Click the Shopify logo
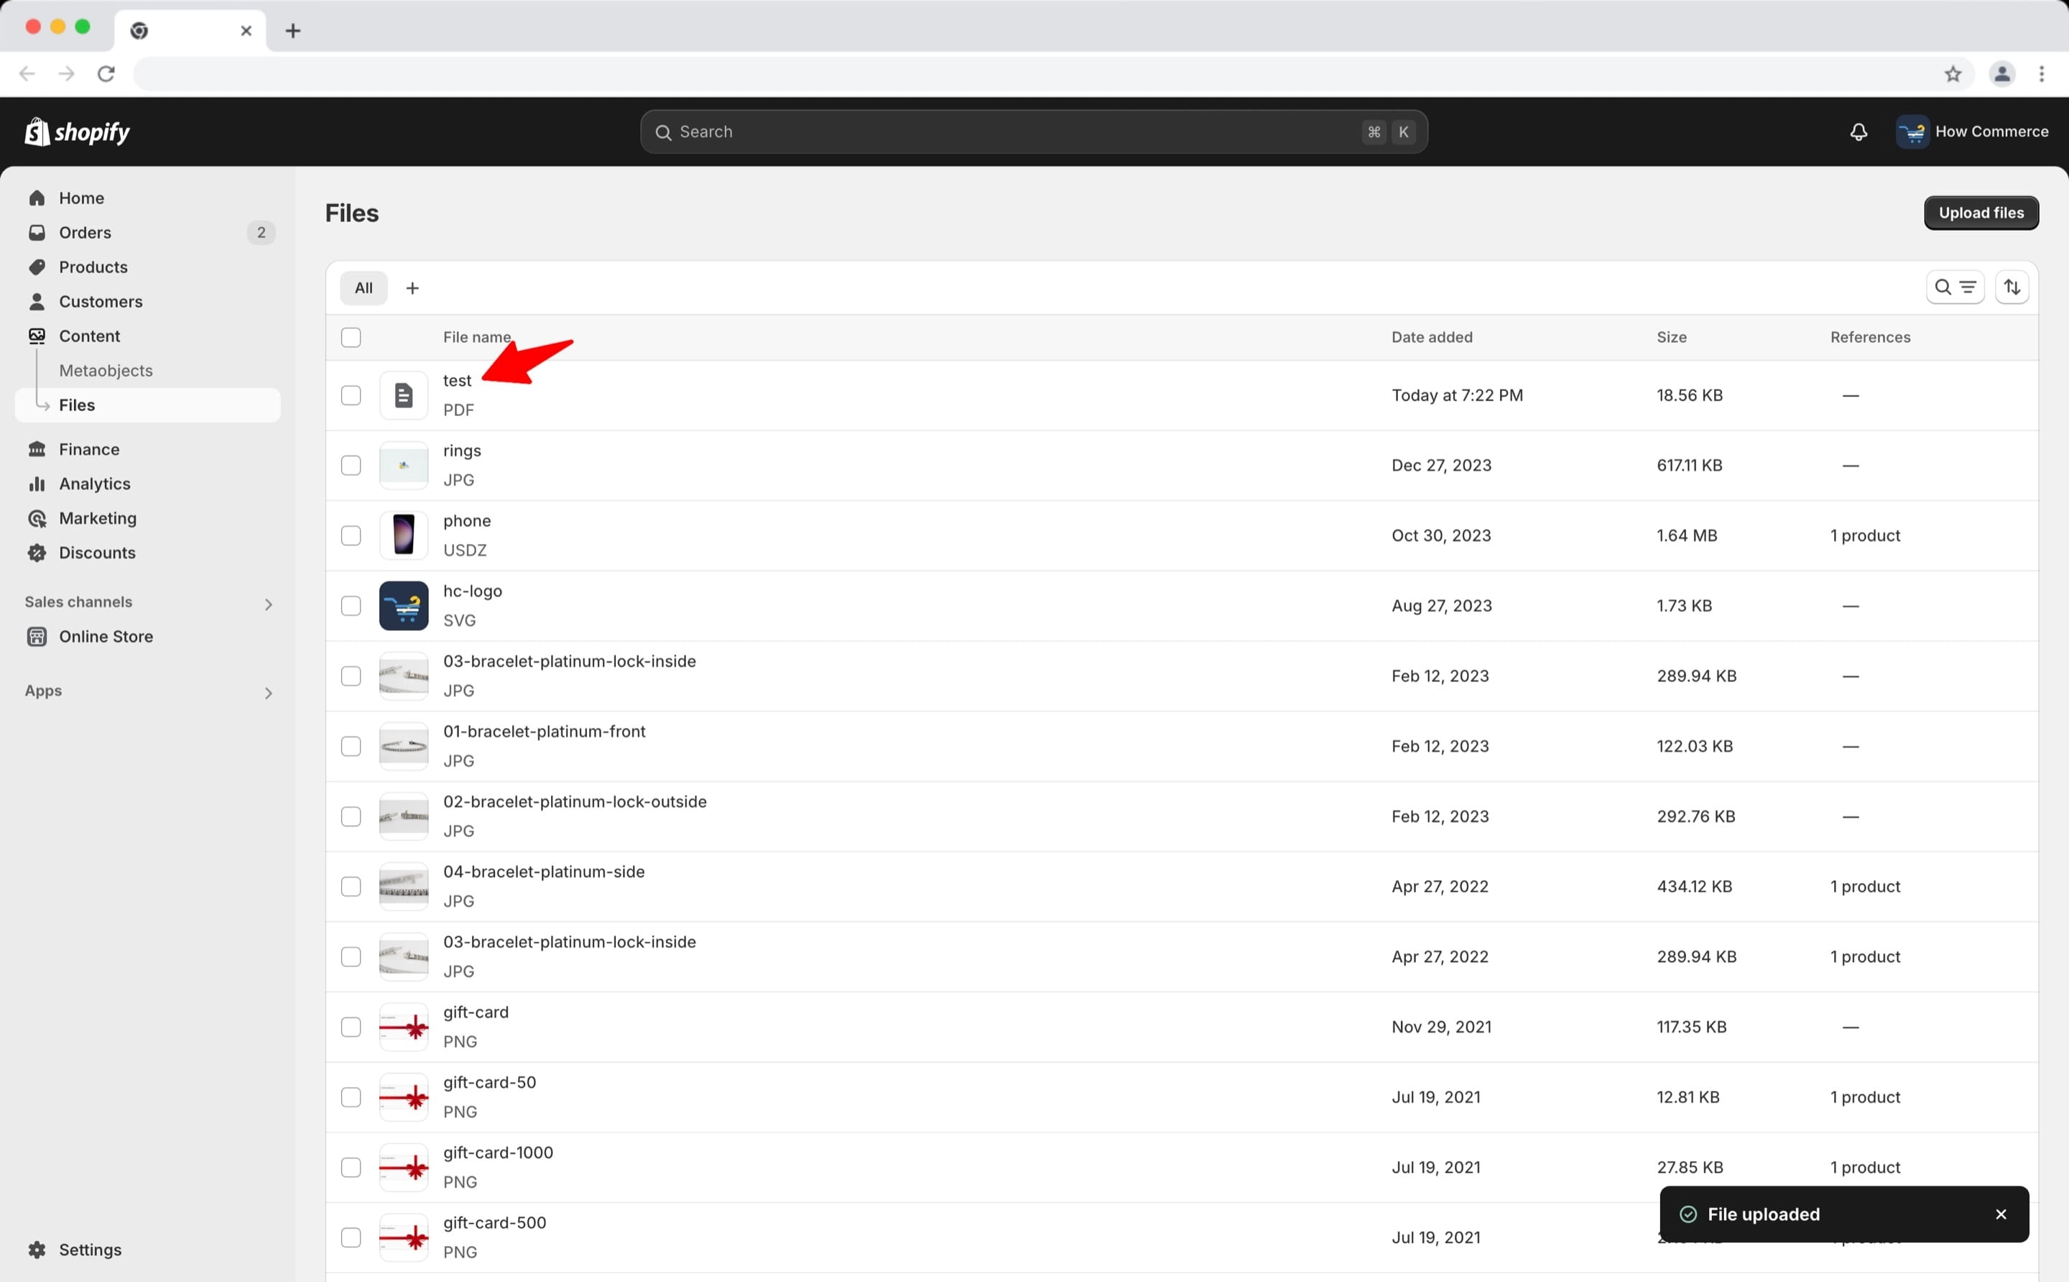2069x1282 pixels. (77, 132)
